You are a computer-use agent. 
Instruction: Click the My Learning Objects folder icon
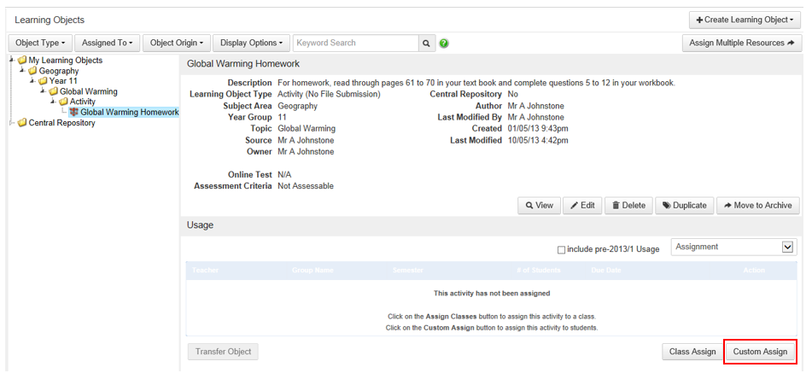pos(22,61)
